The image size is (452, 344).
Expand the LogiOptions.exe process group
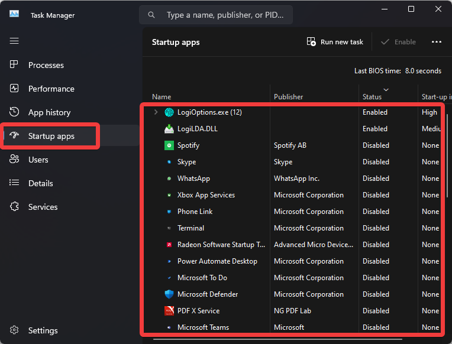[156, 112]
